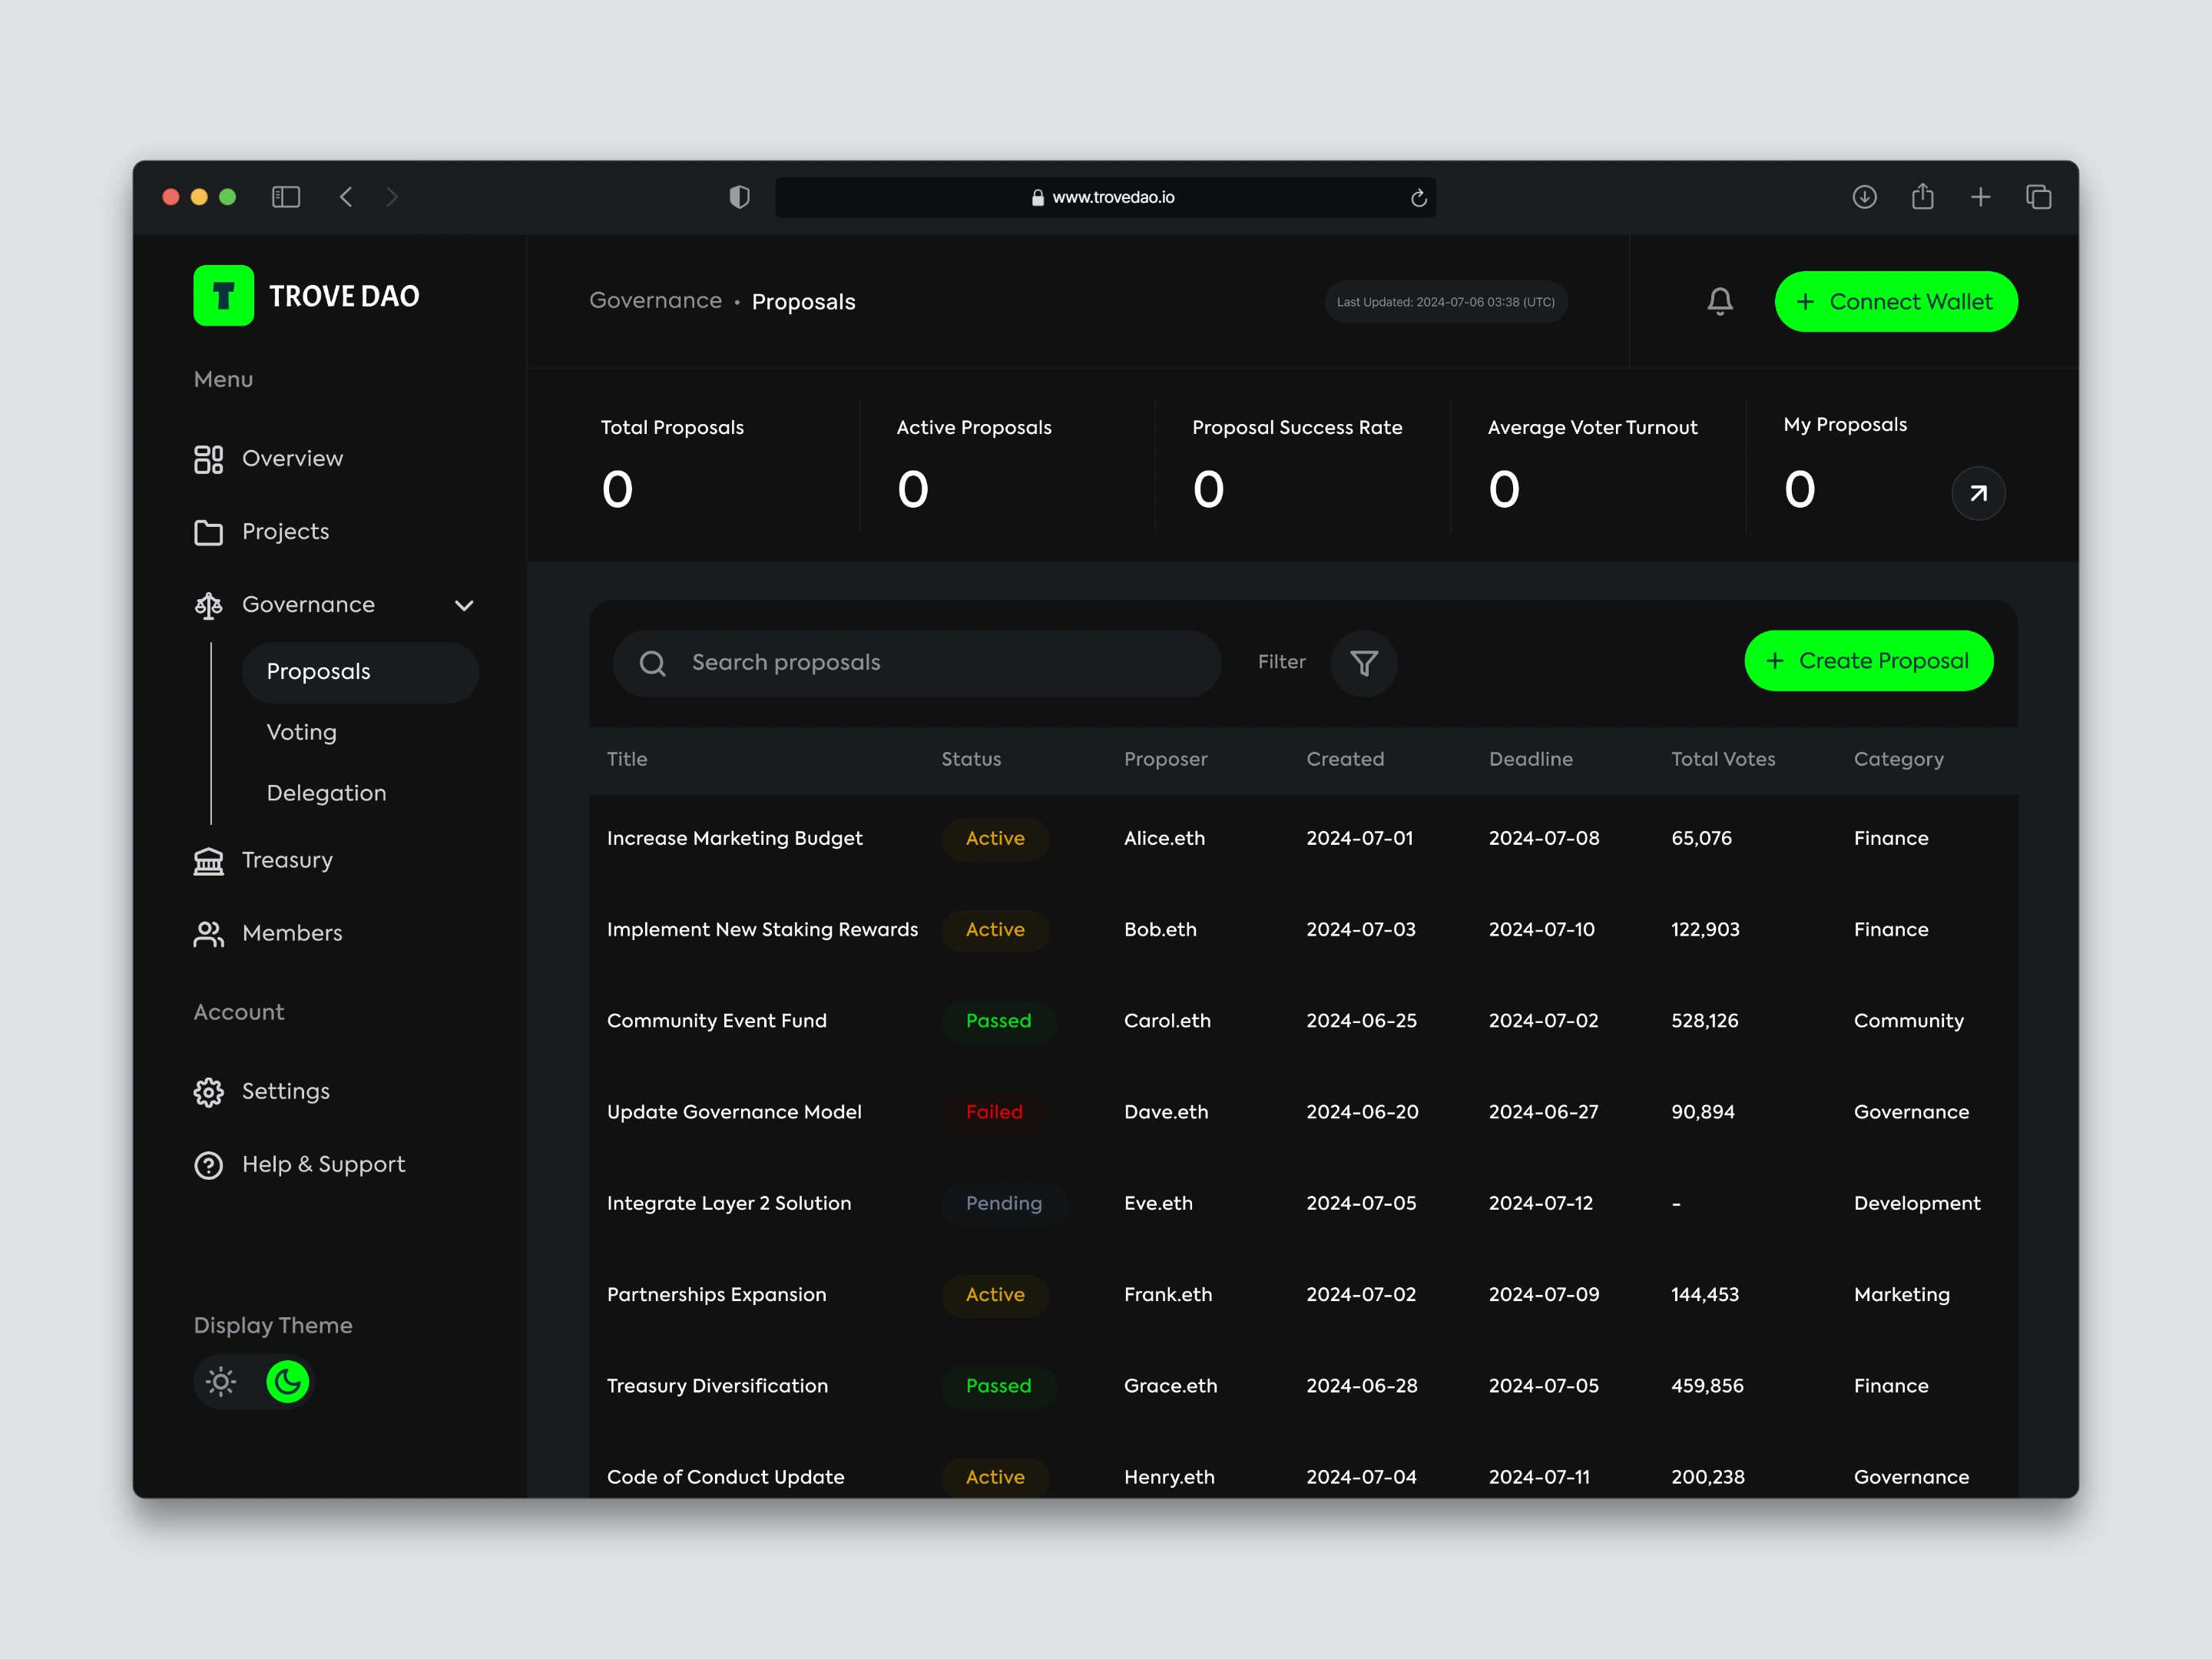Open 'Community Event Fund' proposal
This screenshot has height=1659, width=2212.
(x=716, y=1021)
